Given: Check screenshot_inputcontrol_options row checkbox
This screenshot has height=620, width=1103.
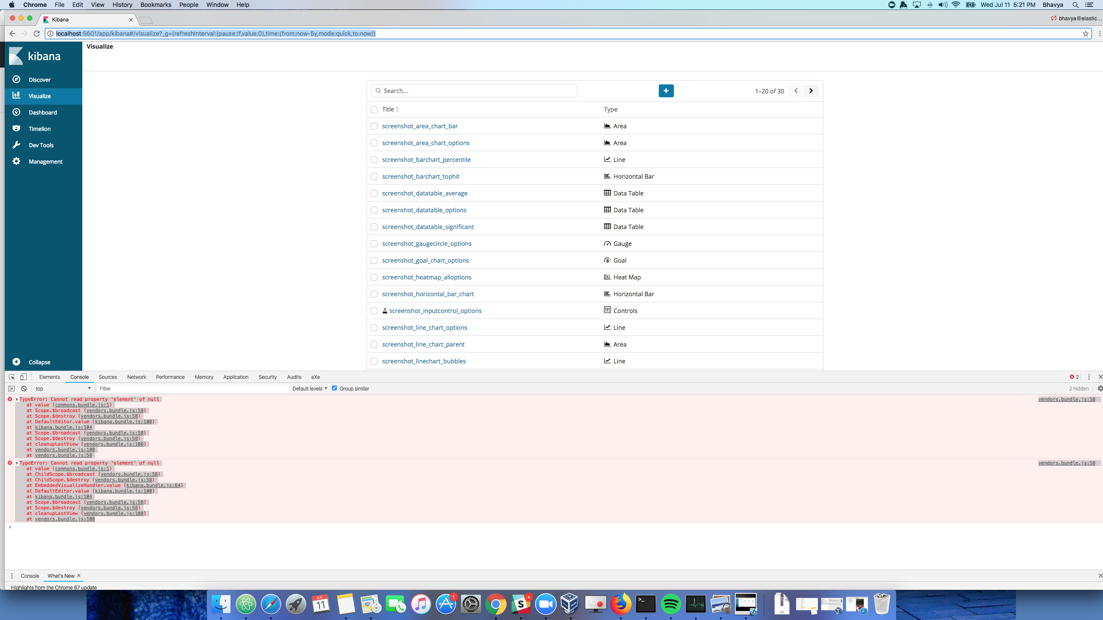Looking at the screenshot, I should (x=374, y=311).
